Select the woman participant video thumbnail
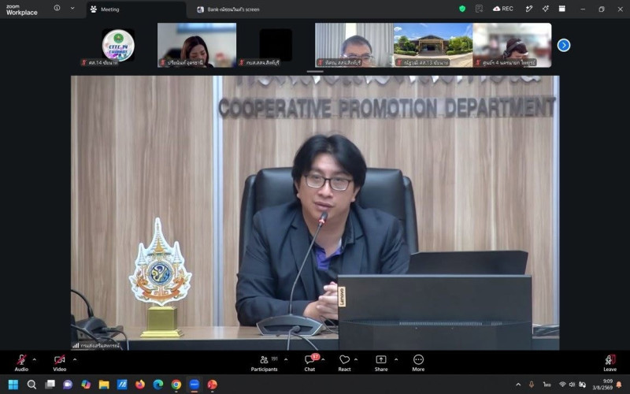 click(x=197, y=45)
